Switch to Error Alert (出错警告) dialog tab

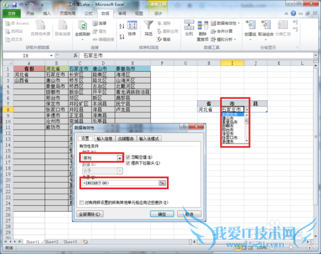click(x=126, y=139)
